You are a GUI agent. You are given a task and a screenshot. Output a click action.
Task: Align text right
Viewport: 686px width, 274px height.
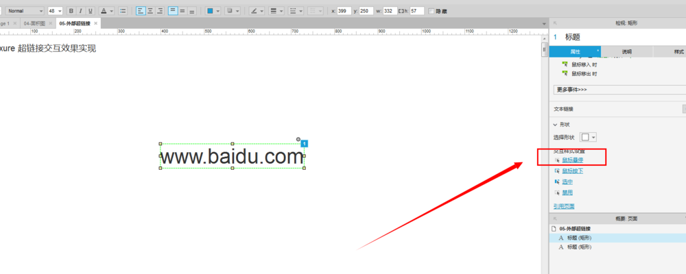click(160, 11)
